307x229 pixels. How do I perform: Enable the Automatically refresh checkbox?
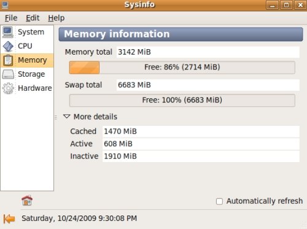coord(219,201)
